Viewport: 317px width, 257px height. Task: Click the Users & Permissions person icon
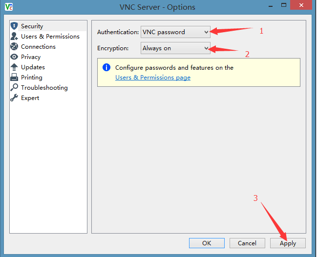point(14,37)
